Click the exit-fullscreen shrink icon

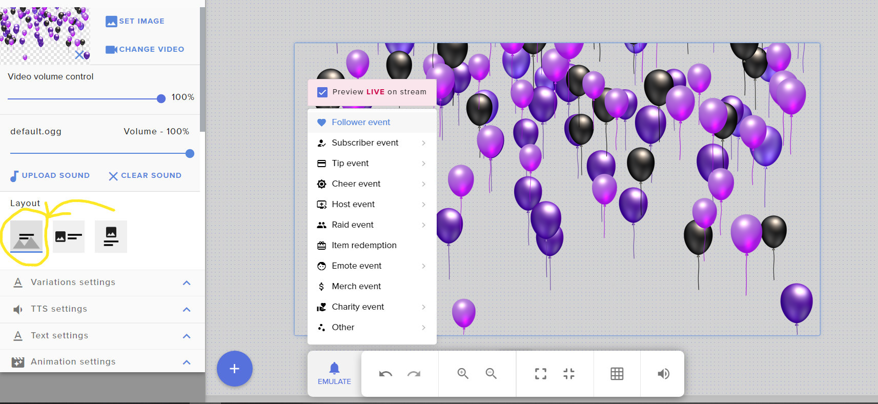pyautogui.click(x=569, y=374)
